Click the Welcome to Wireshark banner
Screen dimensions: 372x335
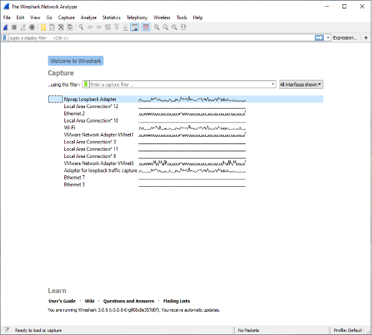[76, 61]
